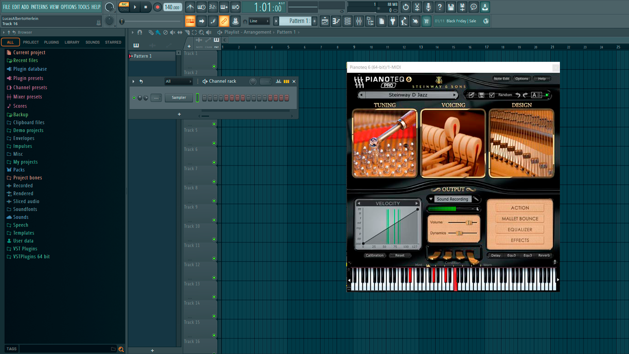Viewport: 629px width, 354px height.
Task: Open the TOOLS menu
Action: pyautogui.click(x=84, y=7)
